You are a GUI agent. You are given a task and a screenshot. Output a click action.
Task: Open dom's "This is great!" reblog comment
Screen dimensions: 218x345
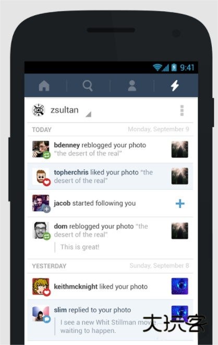click(80, 247)
